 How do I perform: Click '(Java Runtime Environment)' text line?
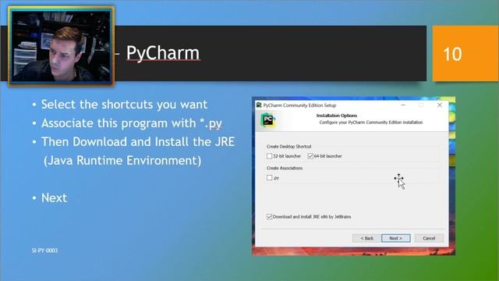pos(122,160)
